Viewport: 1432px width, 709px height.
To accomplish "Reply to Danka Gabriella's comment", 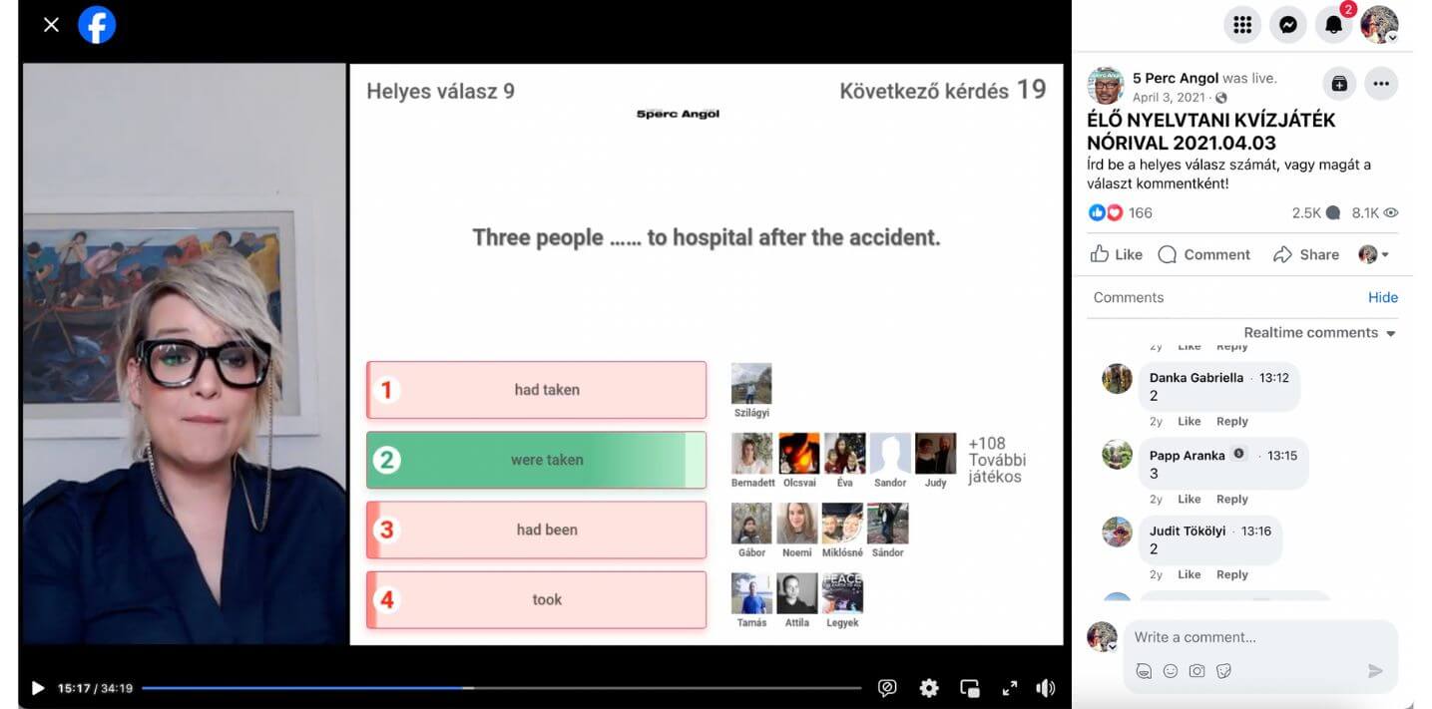I will [x=1232, y=421].
